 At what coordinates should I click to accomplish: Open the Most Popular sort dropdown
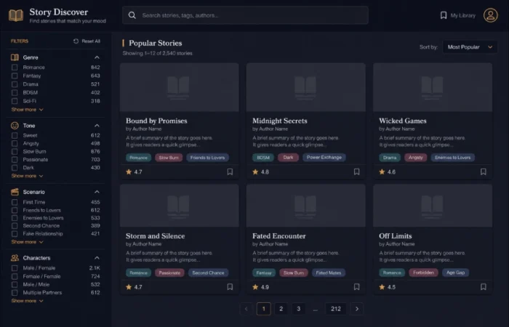[x=470, y=47]
